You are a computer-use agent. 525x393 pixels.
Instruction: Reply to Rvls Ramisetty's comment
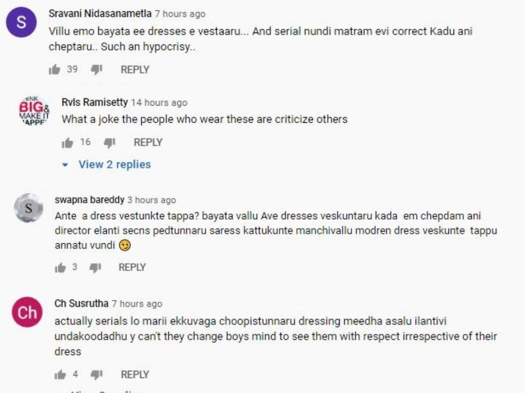(x=148, y=142)
